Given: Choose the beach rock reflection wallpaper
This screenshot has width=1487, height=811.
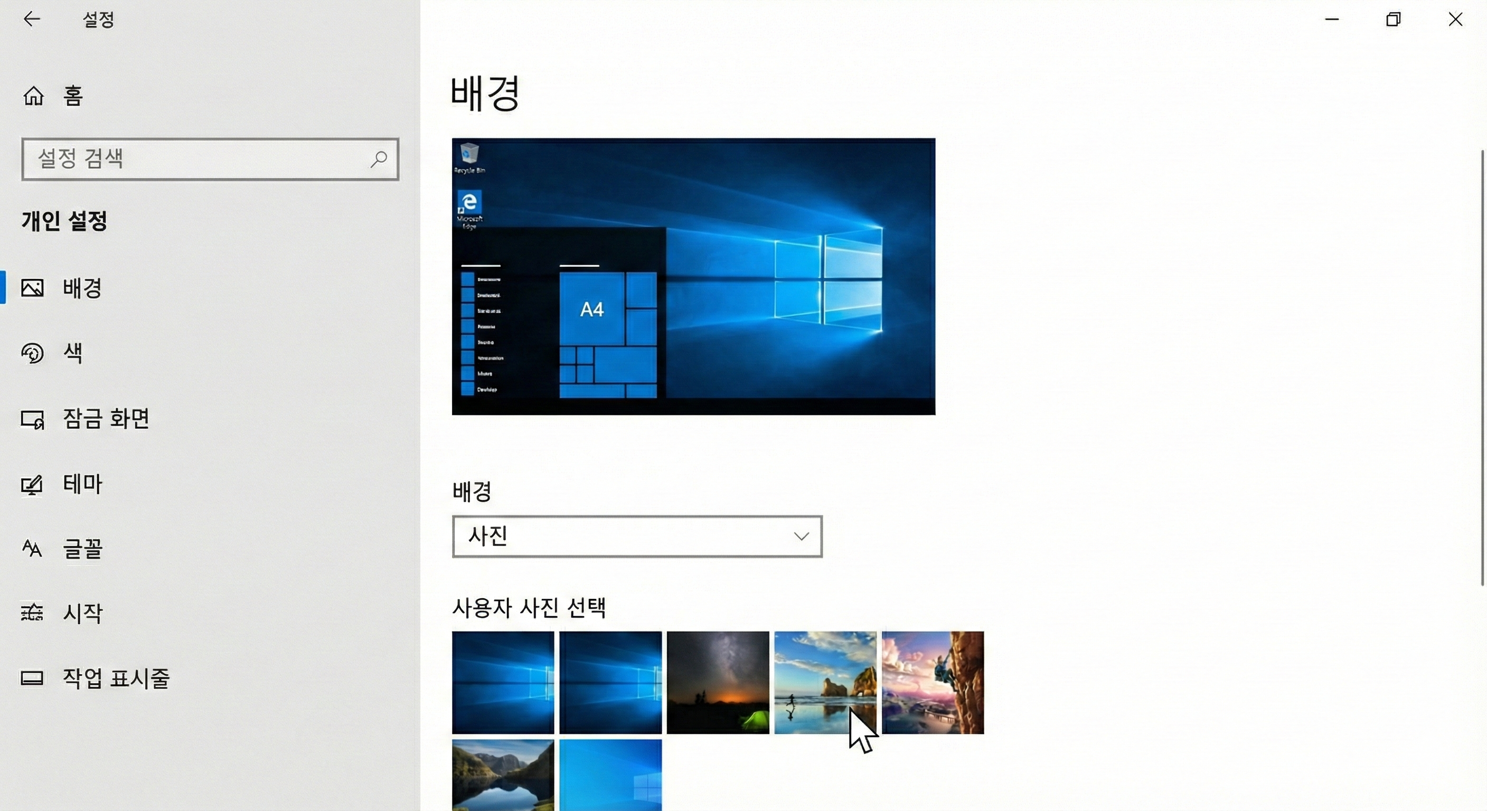Looking at the screenshot, I should pyautogui.click(x=825, y=682).
